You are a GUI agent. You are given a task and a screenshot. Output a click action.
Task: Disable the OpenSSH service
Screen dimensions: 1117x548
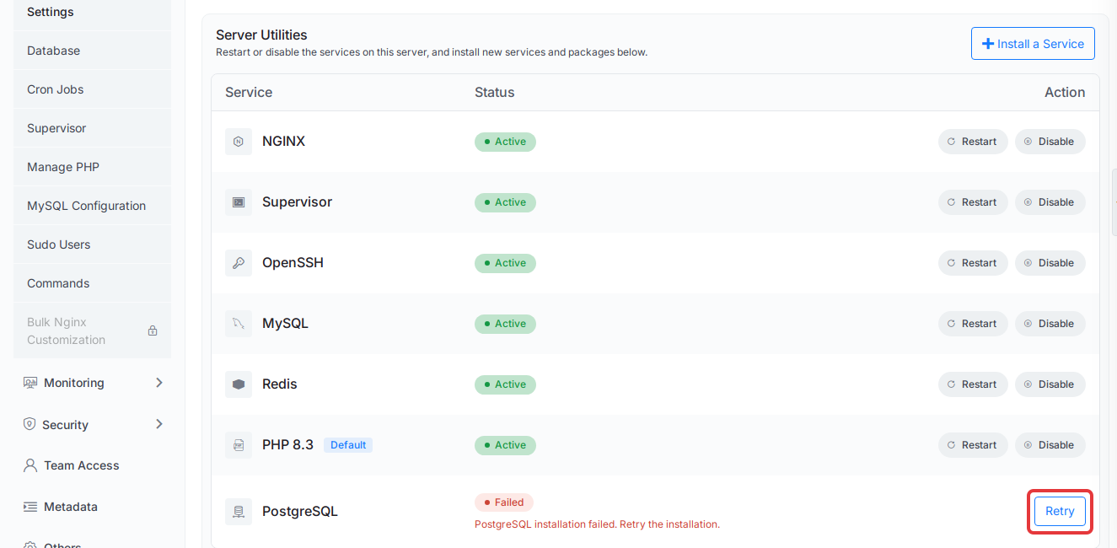pos(1050,263)
